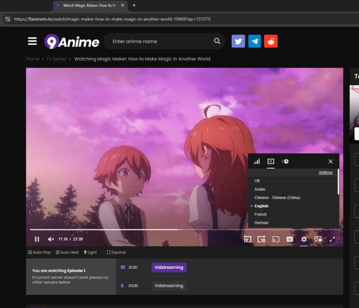Switch to the playback speed tab
The height and width of the screenshot is (308, 359).
tap(285, 161)
